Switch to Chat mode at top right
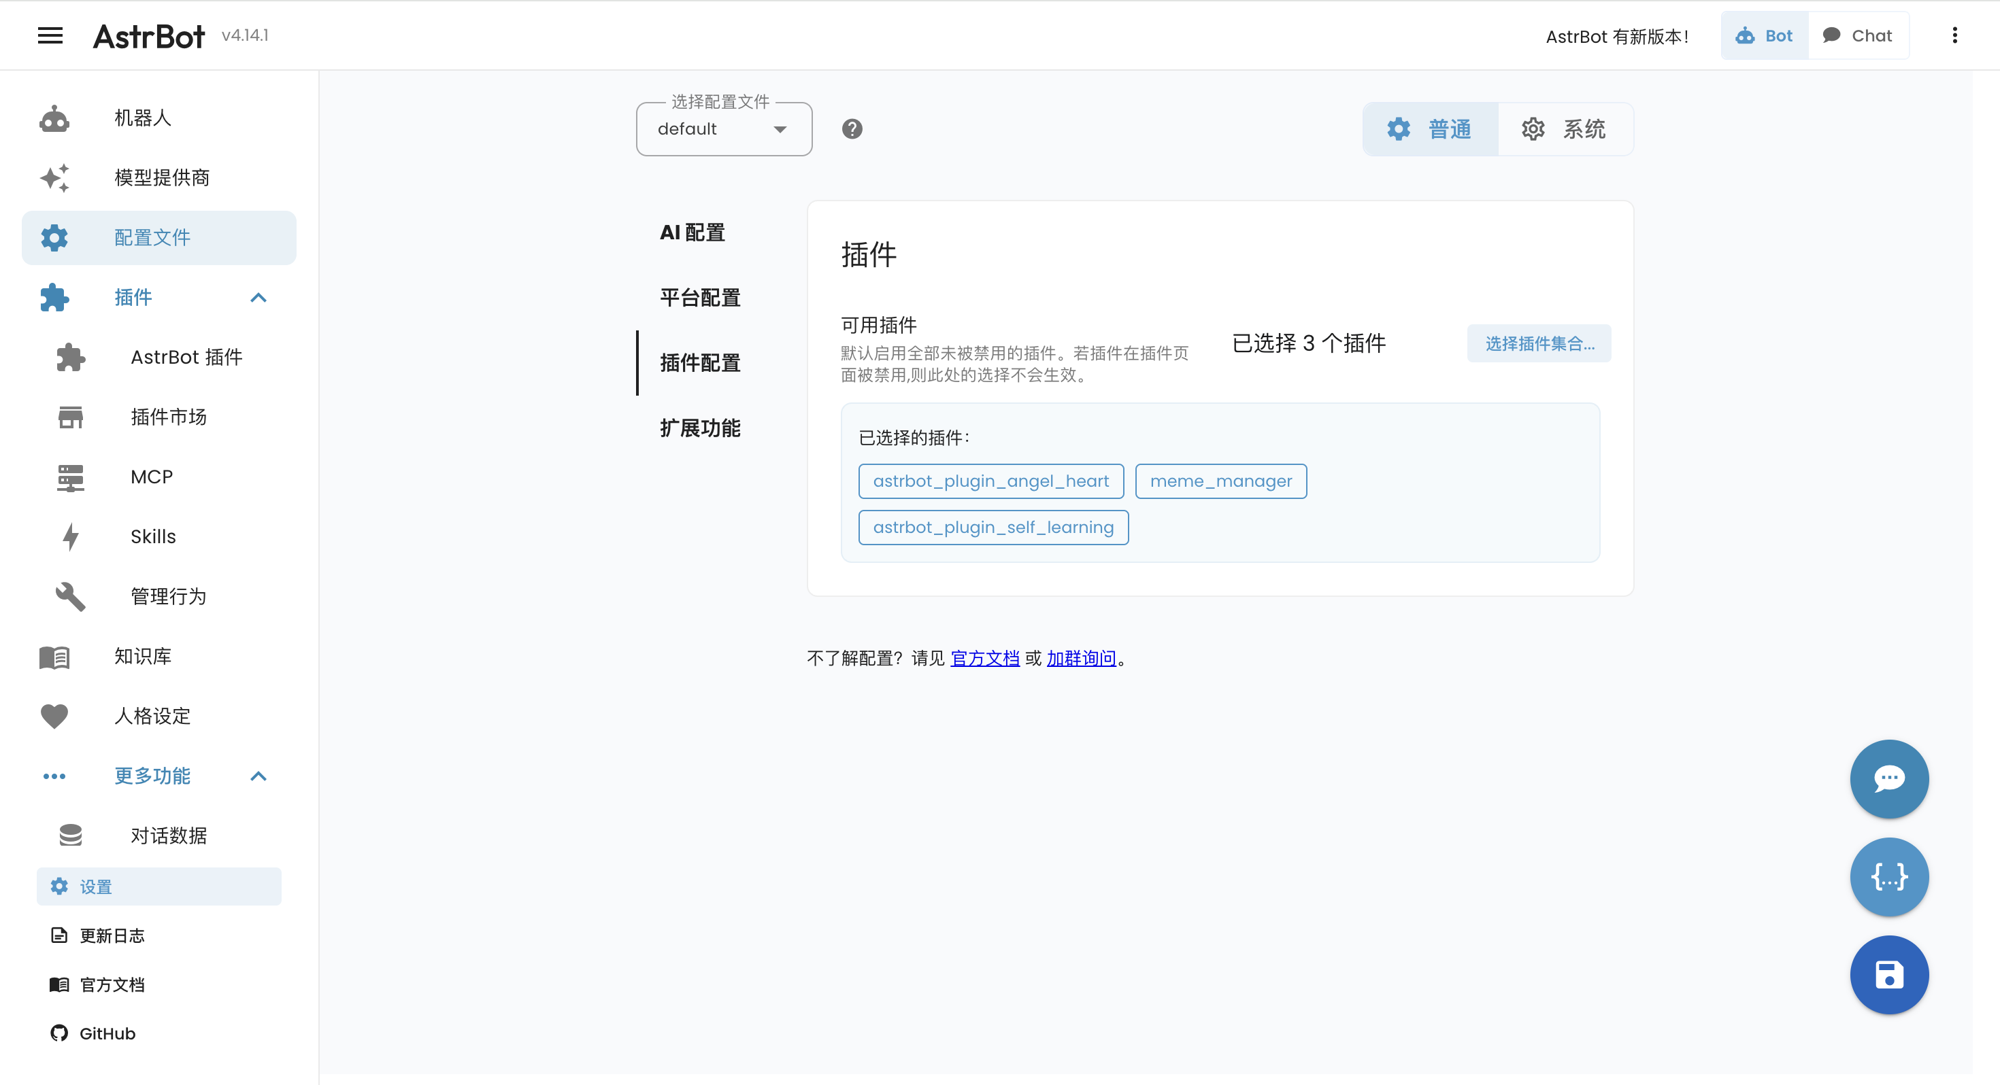This screenshot has height=1085, width=2000. [x=1859, y=35]
